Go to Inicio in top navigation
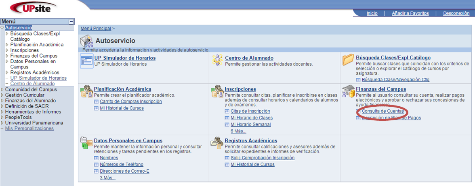The height and width of the screenshot is (186, 475). [x=372, y=13]
